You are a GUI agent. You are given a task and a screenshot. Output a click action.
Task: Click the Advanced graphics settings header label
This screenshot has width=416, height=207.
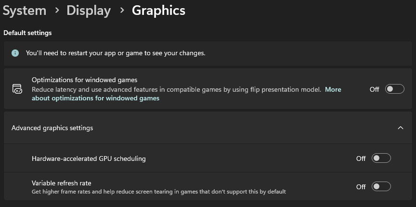[x=52, y=128]
